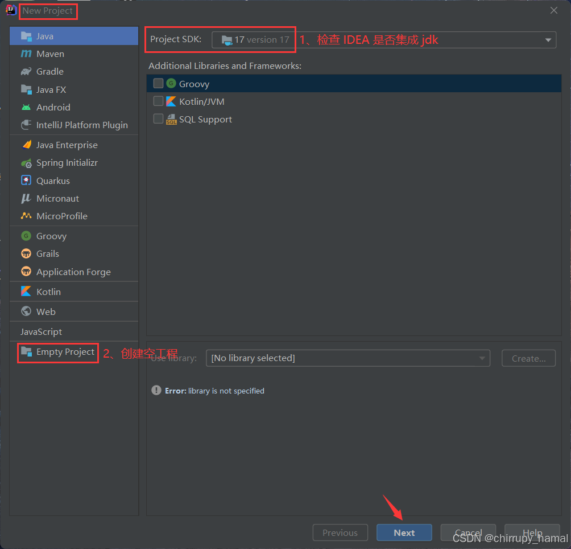The image size is (571, 549).
Task: Enable the Groovy framework checkbox
Action: [158, 84]
